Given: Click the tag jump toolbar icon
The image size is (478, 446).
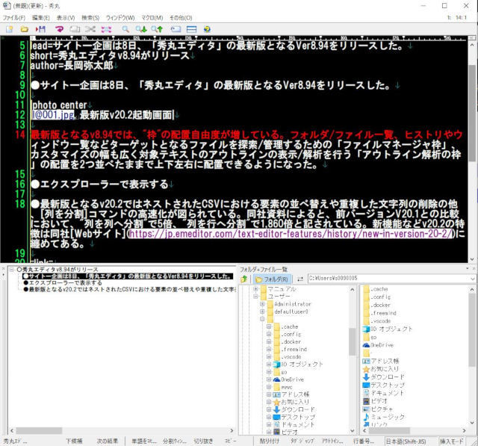Looking at the screenshot, I should [176, 29].
